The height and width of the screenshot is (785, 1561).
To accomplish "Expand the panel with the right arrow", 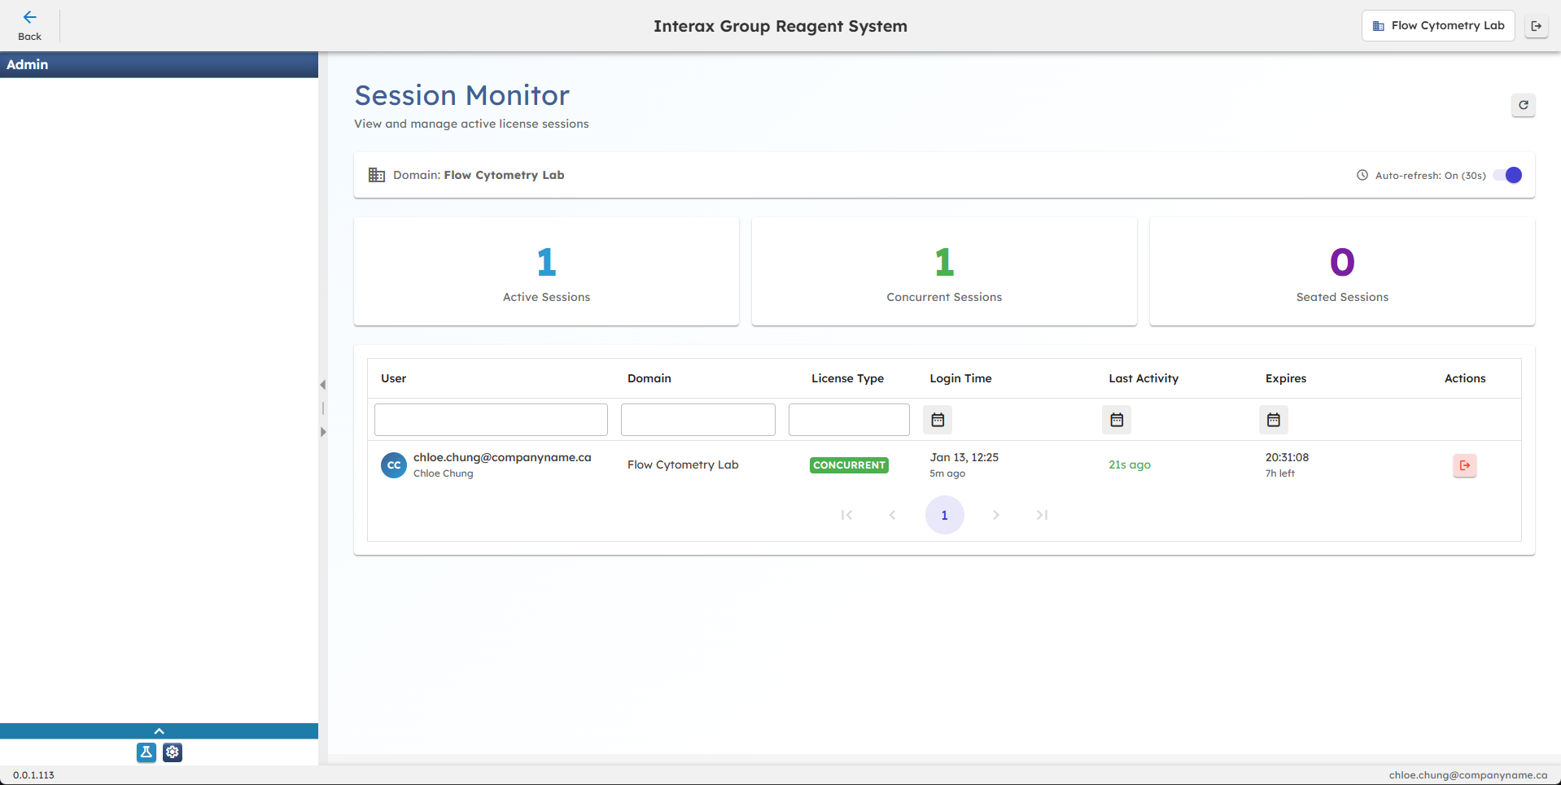I will click(x=322, y=433).
